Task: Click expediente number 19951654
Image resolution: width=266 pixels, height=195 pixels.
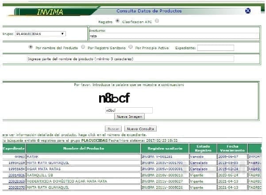Action: coord(17,169)
